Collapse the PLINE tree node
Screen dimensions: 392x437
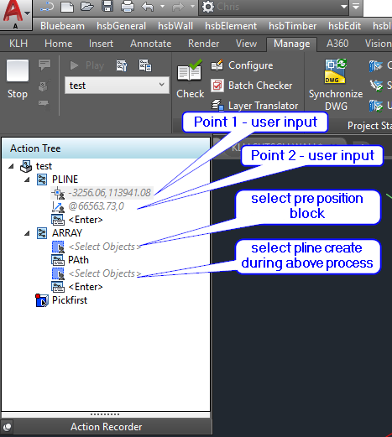click(27, 179)
